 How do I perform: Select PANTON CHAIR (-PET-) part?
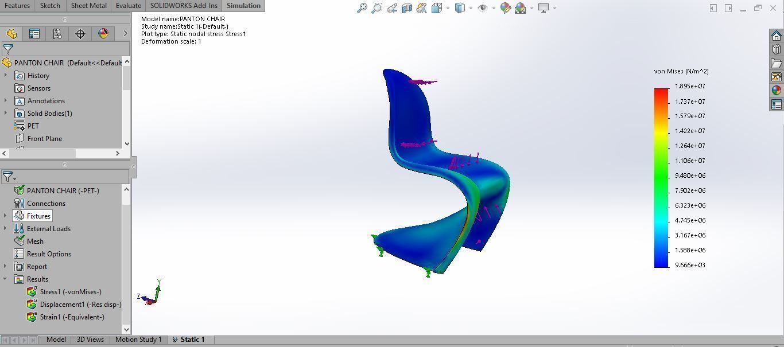click(x=57, y=190)
